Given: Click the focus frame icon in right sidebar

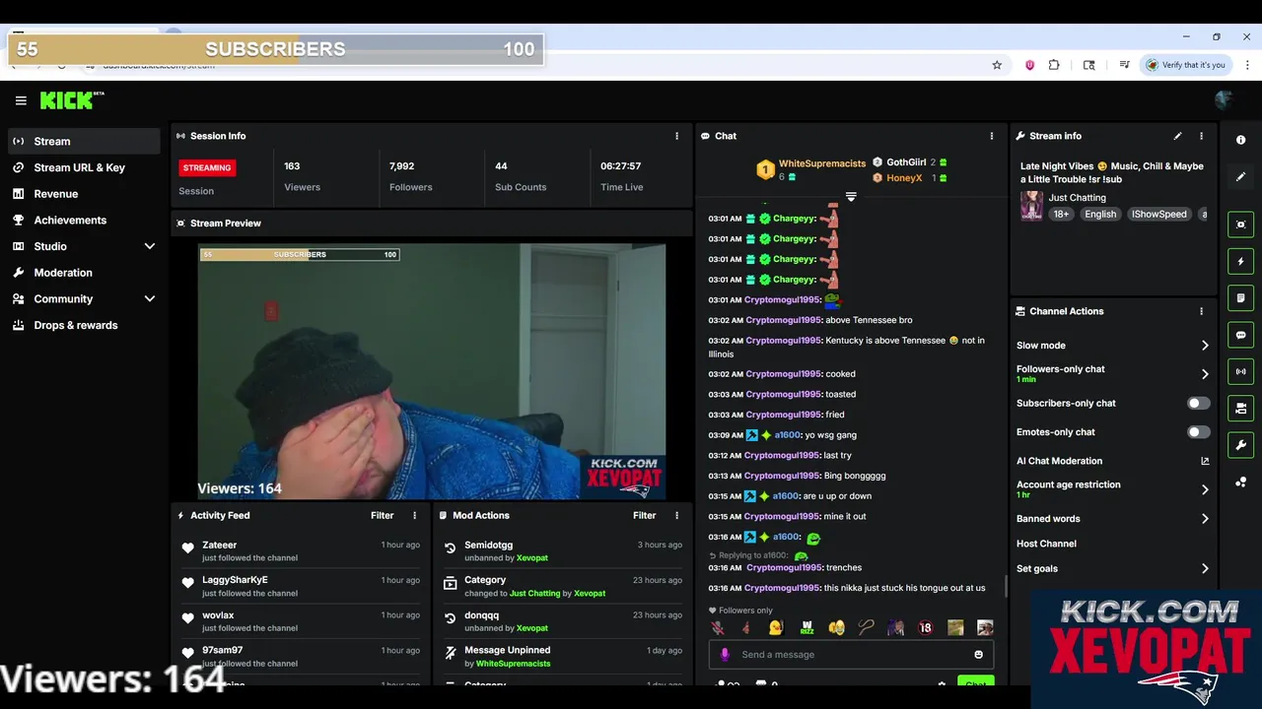Looking at the screenshot, I should point(1240,225).
